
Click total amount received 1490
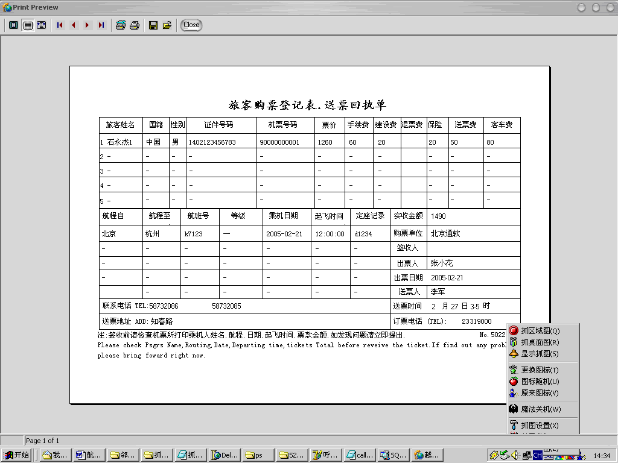tap(438, 216)
